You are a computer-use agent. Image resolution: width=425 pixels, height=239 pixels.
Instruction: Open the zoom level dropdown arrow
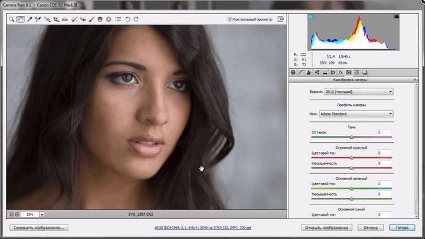pos(42,214)
